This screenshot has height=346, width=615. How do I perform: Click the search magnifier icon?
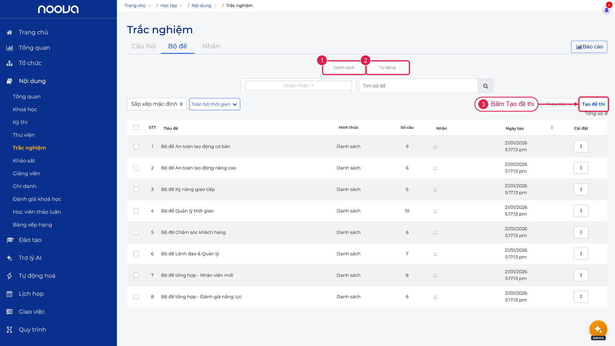point(485,86)
